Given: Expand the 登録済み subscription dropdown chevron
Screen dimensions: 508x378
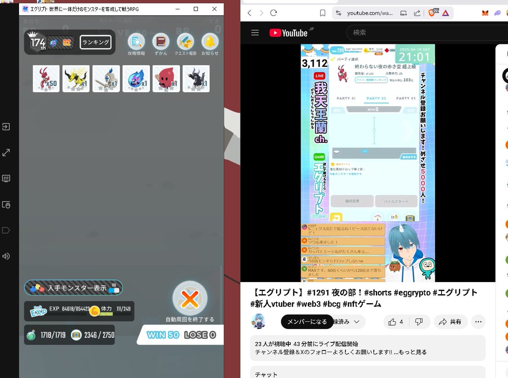Looking at the screenshot, I should tap(356, 322).
